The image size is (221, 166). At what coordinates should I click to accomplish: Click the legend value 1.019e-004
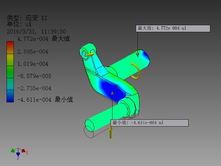(x=33, y=64)
